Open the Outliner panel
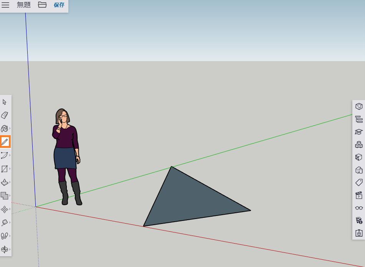 [x=359, y=119]
